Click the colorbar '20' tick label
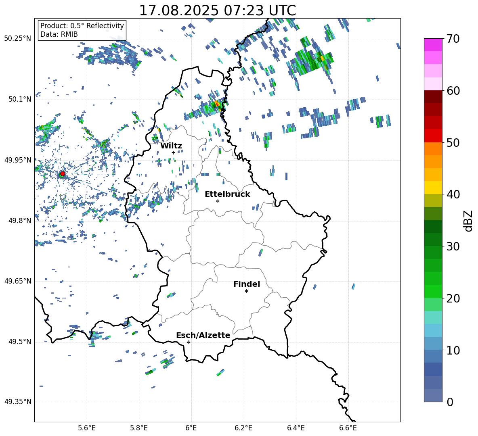 pos(453,298)
